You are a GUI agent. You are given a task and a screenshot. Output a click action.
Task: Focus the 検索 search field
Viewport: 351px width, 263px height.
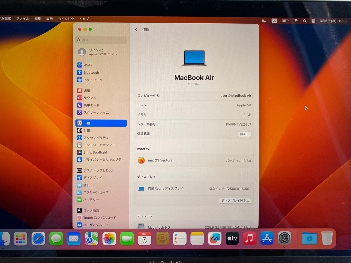click(101, 40)
